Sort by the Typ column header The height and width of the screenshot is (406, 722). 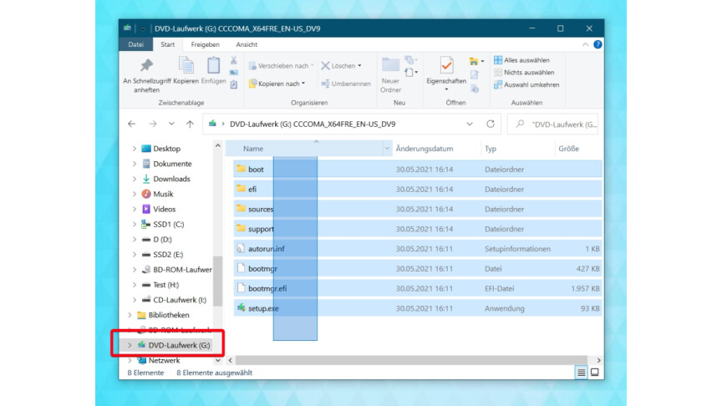click(x=517, y=148)
